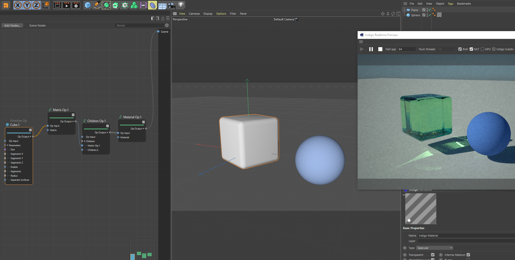515x260 pixels.
Task: Pause the Indigo realtime preview render
Action: coord(371,49)
